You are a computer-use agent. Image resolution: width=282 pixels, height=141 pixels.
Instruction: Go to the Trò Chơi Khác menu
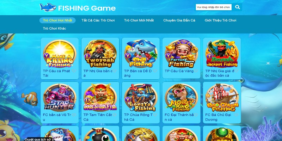click(55, 29)
